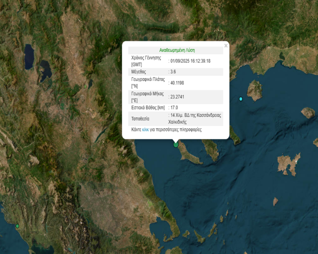Click the 'Γεωγραφικό Μήκος' label
This screenshot has width=318, height=254.
pos(148,94)
